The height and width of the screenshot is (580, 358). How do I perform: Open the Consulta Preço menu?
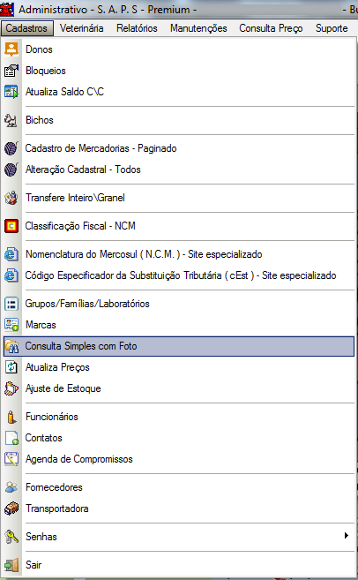coord(271,28)
